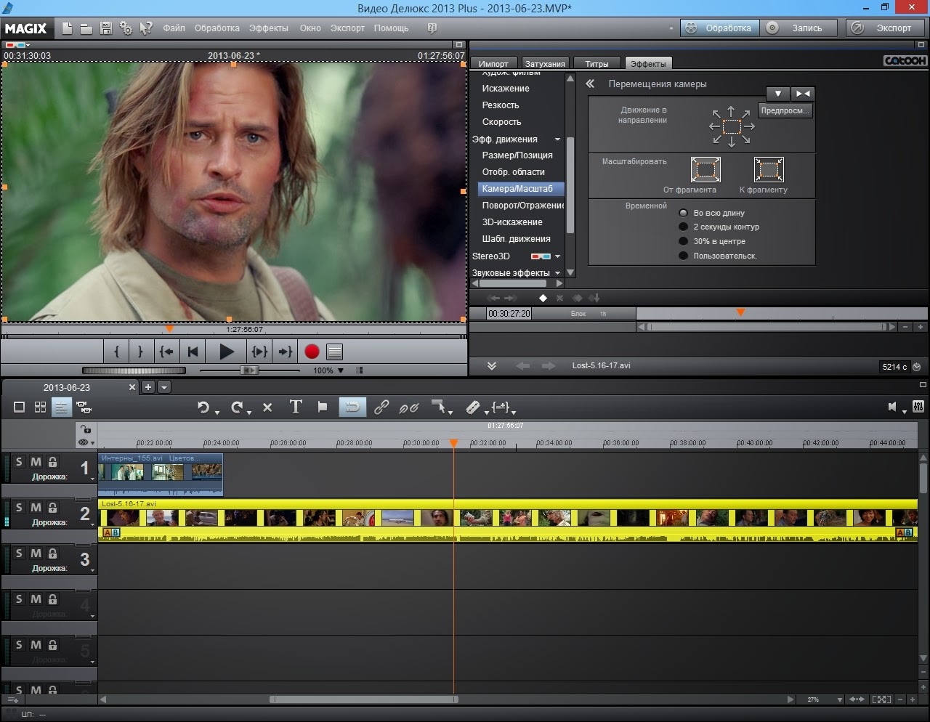The image size is (930, 722).
Task: Open the track 1 options dropdown arrow
Action: click(92, 479)
